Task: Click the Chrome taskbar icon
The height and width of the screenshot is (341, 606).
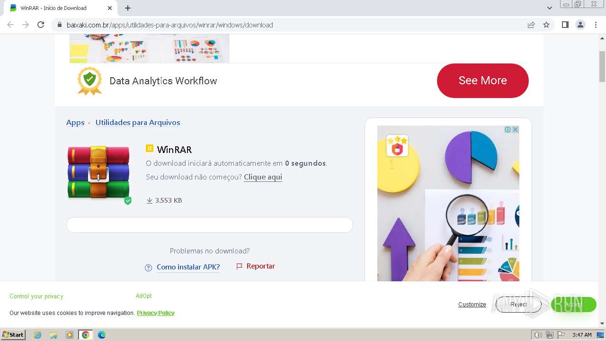Action: (86, 335)
